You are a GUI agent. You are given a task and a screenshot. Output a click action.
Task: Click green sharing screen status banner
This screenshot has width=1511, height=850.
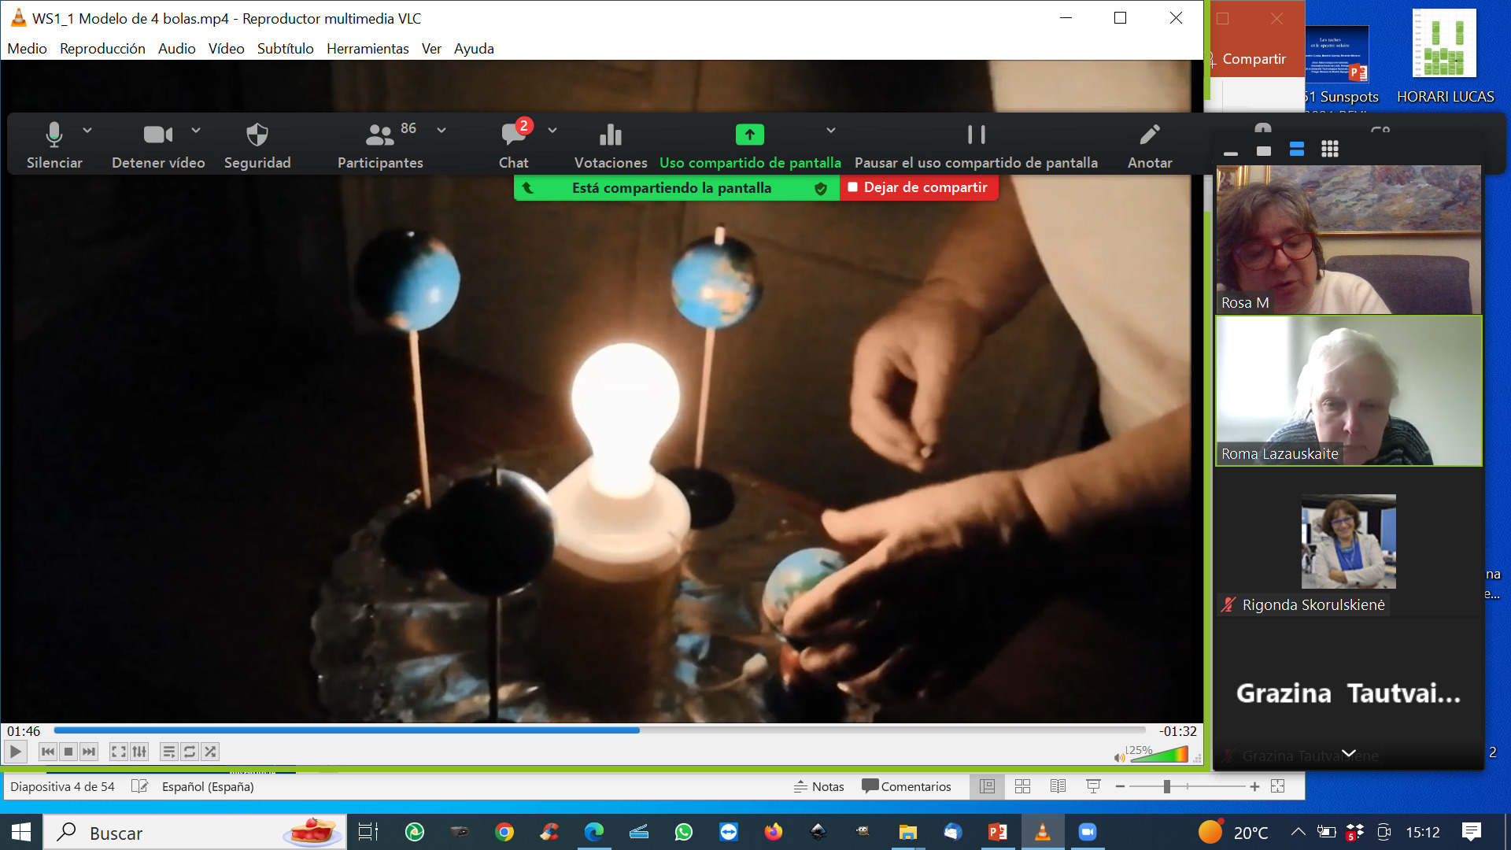coord(676,188)
